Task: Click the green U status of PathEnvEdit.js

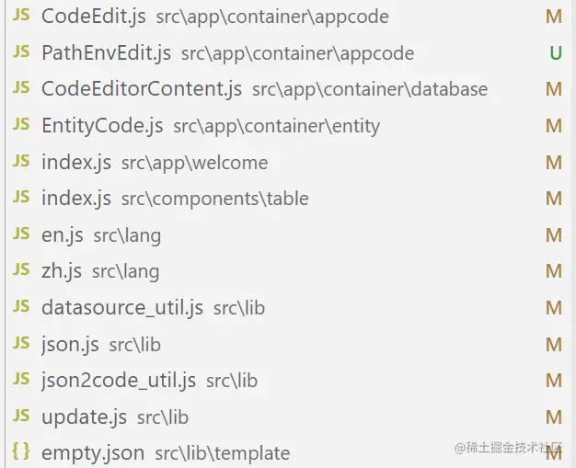Action: [556, 53]
